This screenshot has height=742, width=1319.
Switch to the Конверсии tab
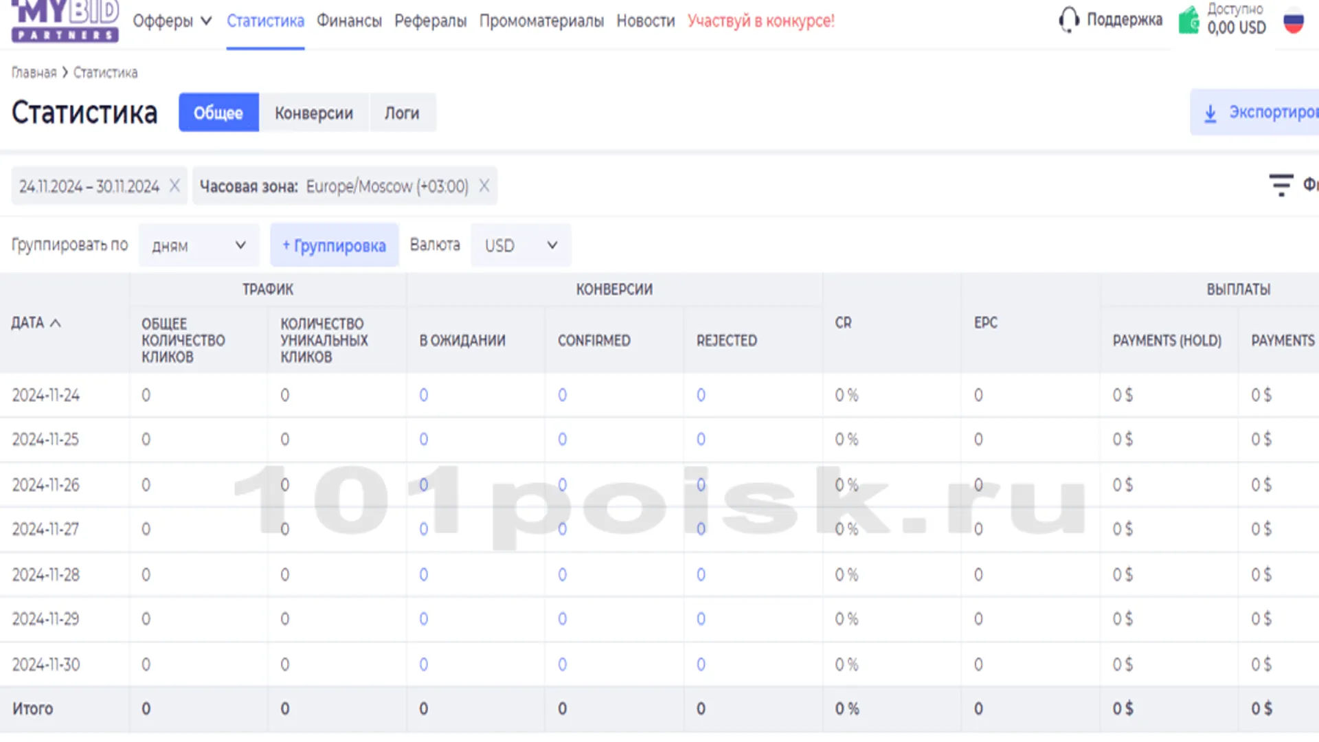pyautogui.click(x=313, y=113)
